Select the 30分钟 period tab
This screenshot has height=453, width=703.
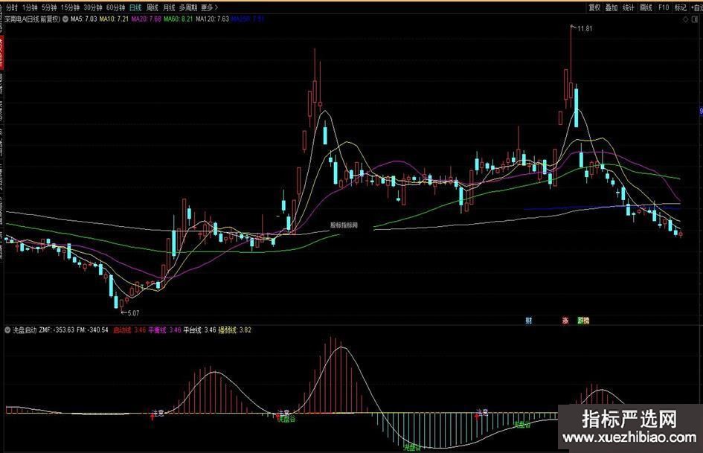point(93,7)
